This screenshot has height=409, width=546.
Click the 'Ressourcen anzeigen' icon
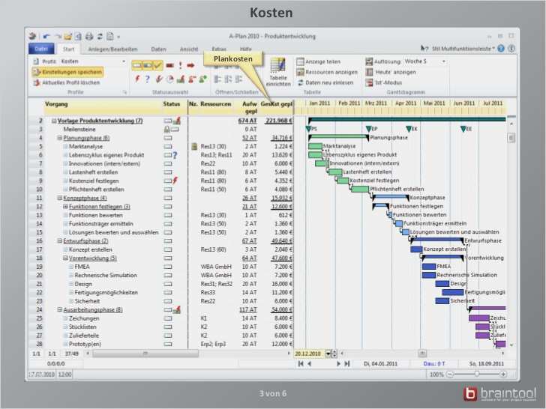click(301, 72)
